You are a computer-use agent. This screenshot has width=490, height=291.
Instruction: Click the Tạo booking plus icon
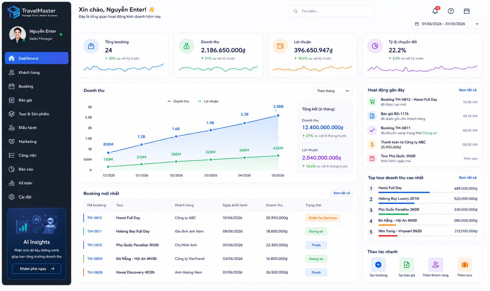(x=378, y=265)
